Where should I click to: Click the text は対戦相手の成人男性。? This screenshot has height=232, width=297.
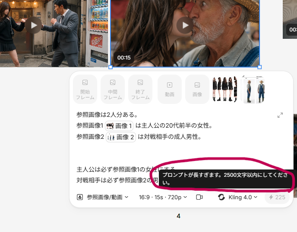[x=170, y=137]
